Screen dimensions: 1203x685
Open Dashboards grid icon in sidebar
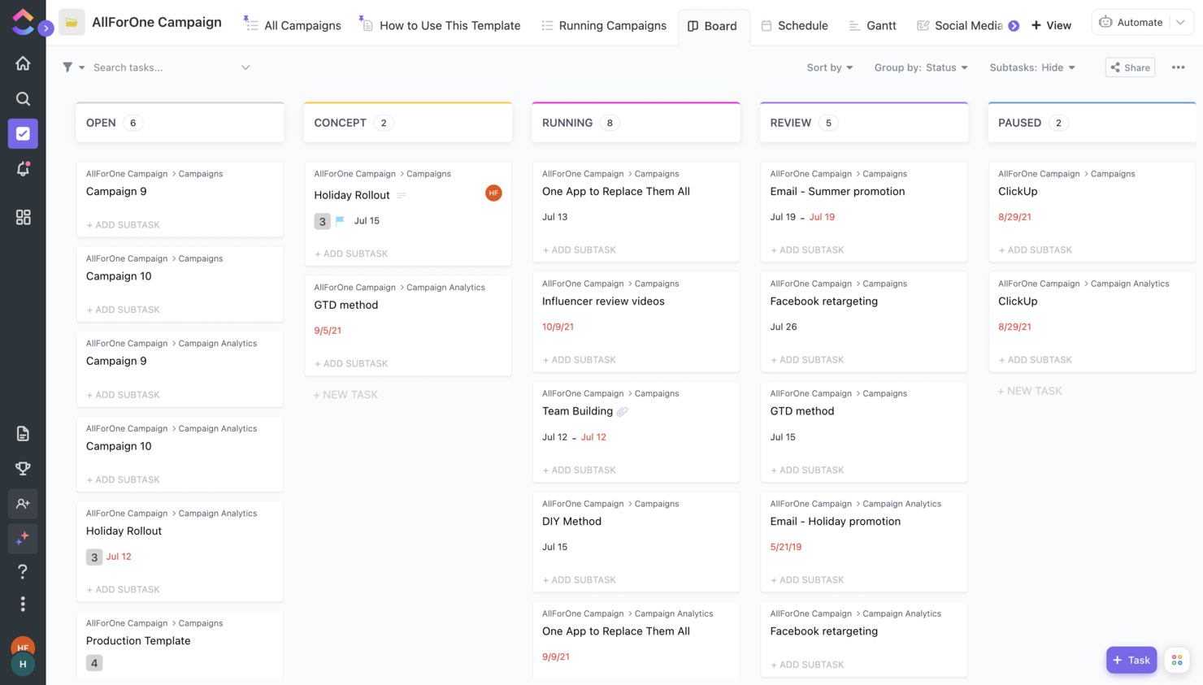[23, 217]
